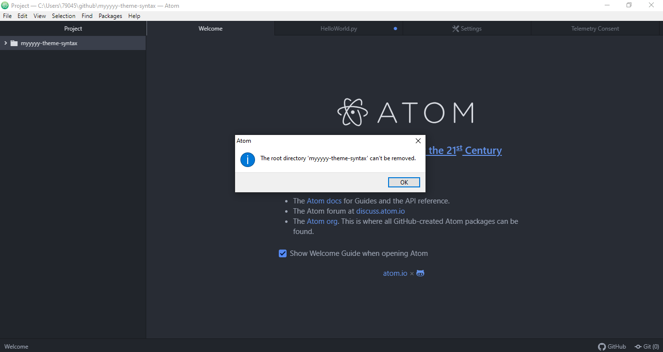Open the File menu
This screenshot has height=352, width=663.
coord(7,16)
